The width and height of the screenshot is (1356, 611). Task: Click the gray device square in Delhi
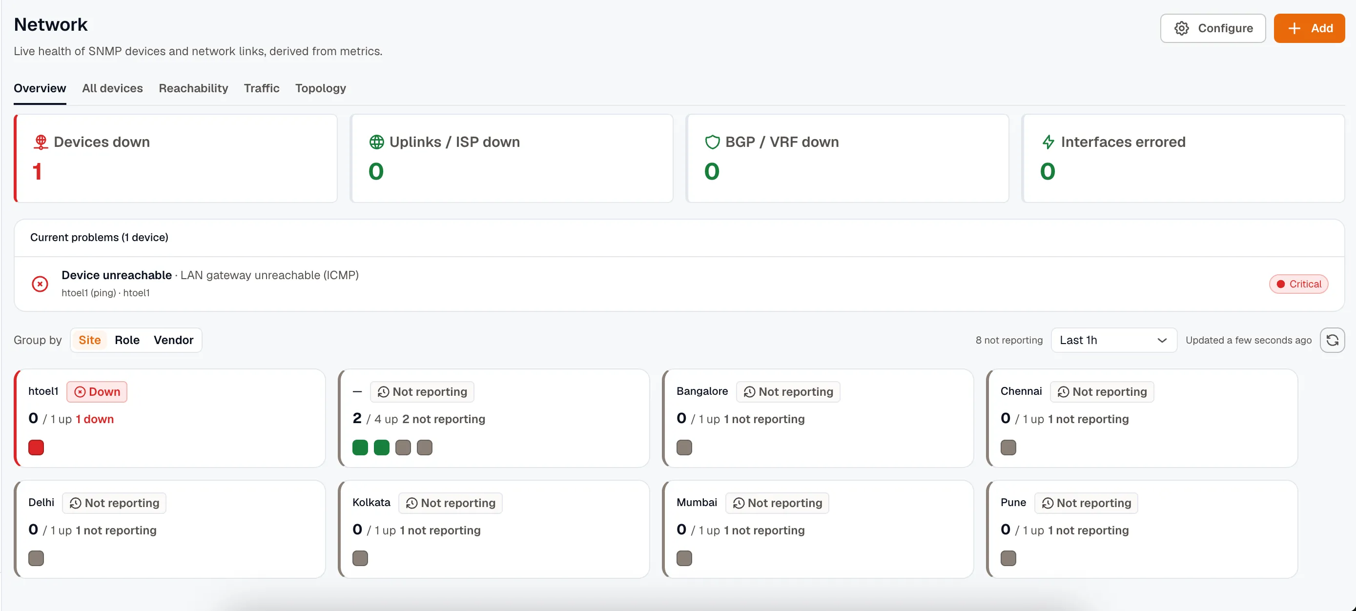36,558
